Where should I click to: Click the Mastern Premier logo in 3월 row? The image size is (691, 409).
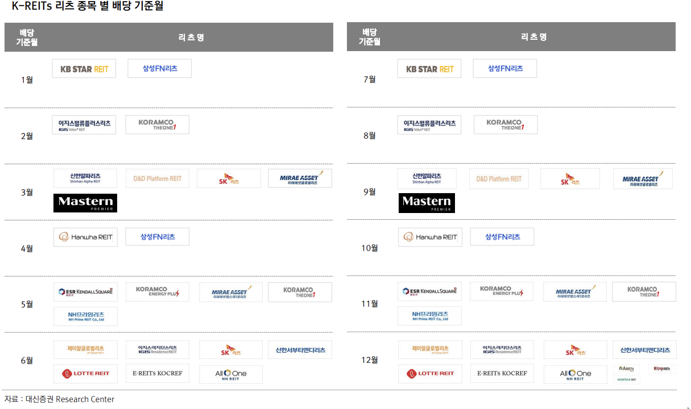pyautogui.click(x=85, y=203)
